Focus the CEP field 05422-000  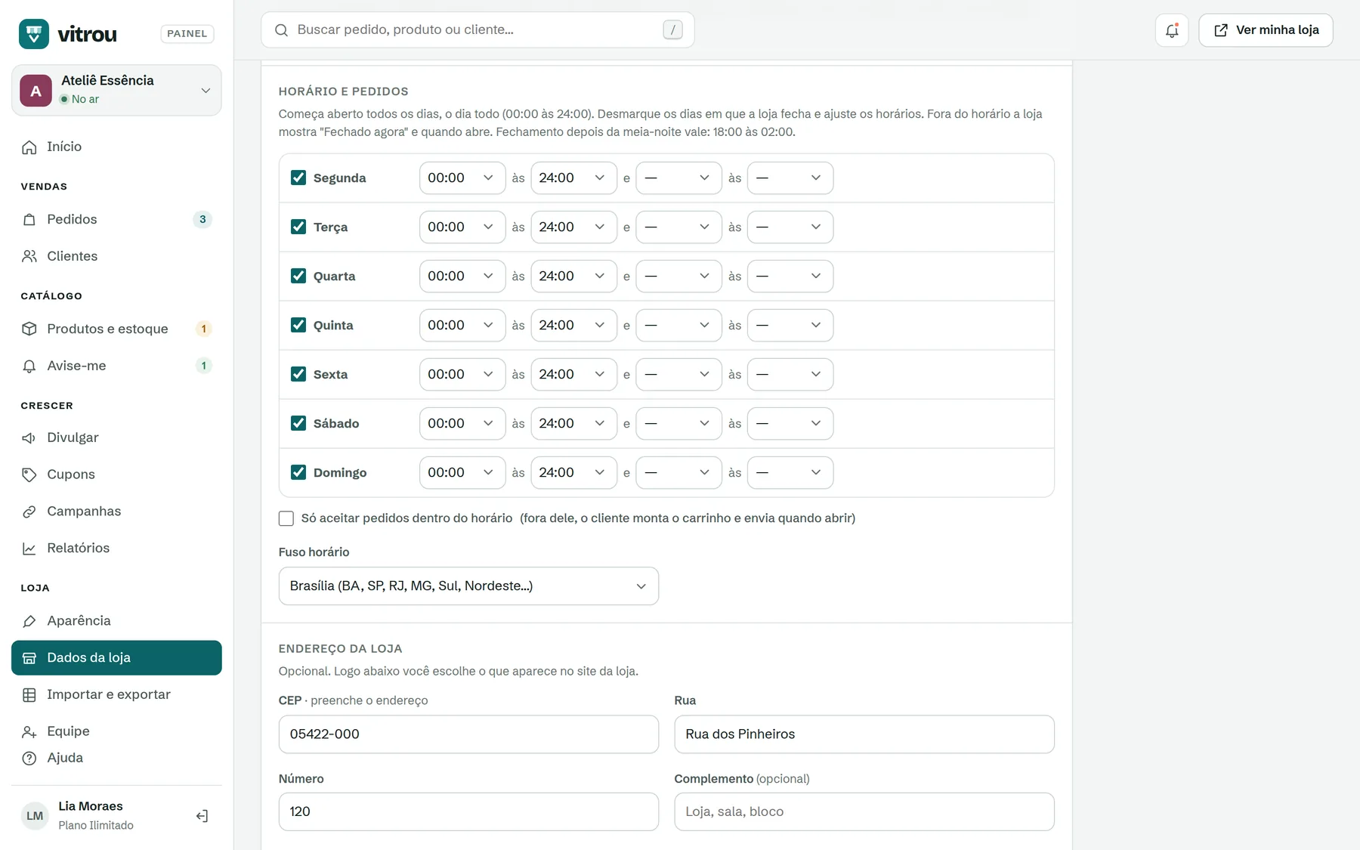point(468,734)
